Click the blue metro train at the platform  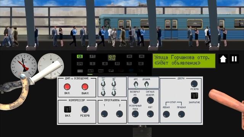pos(171,27)
